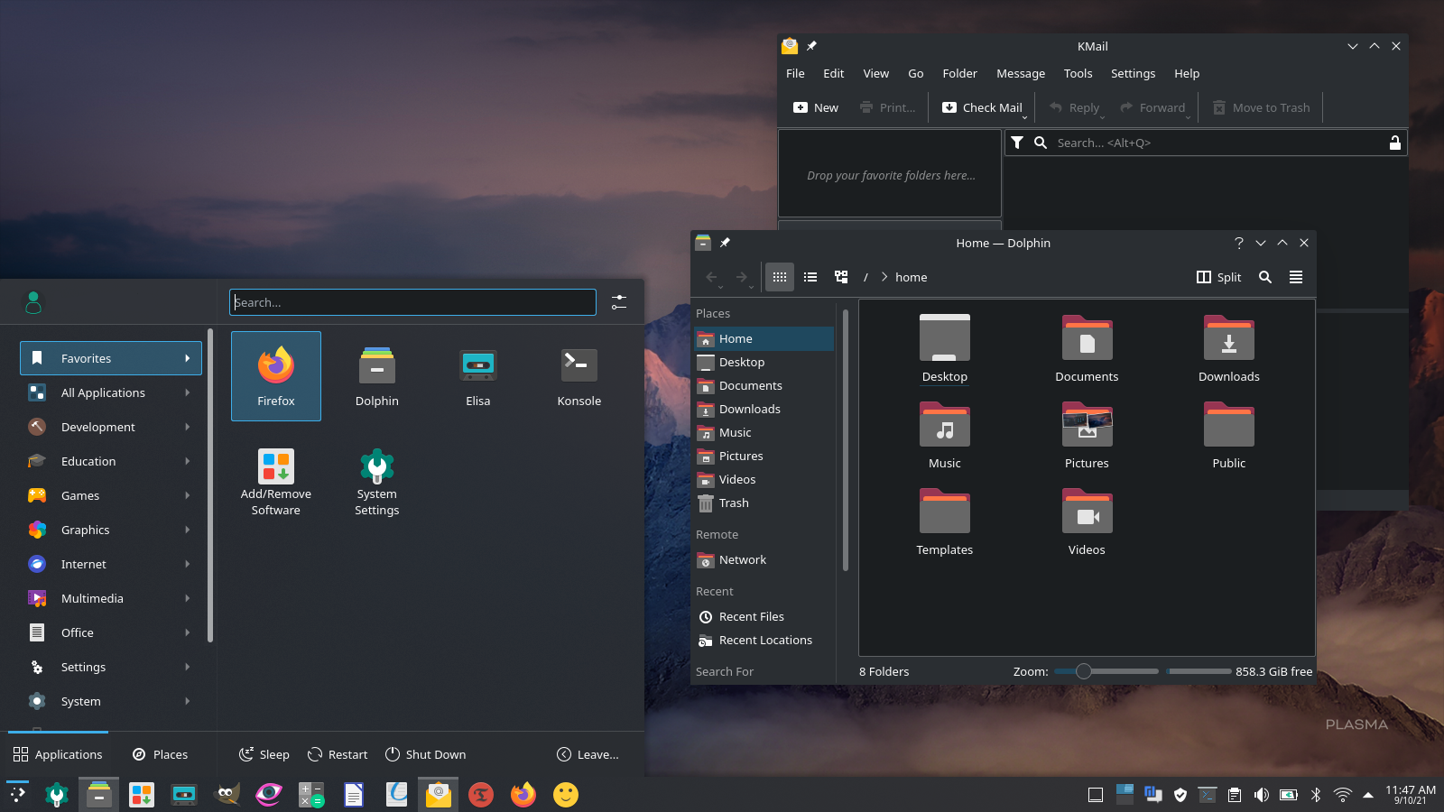Adjust the Zoom slider in Dolphin

(x=1084, y=671)
